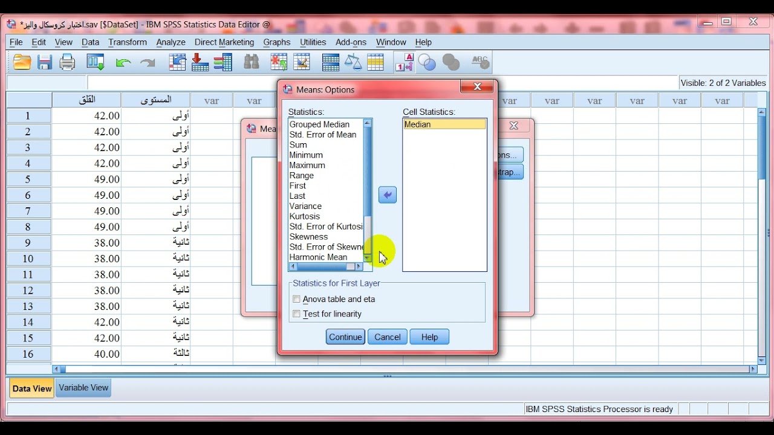Select Minimum in Statistics list

pyautogui.click(x=306, y=155)
